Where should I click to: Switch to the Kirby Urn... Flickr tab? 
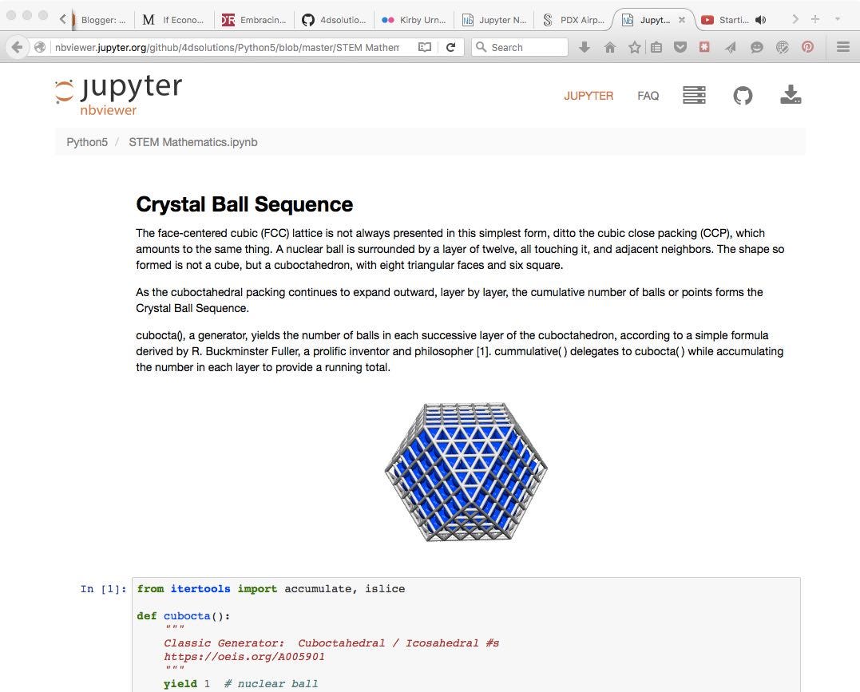pos(414,20)
